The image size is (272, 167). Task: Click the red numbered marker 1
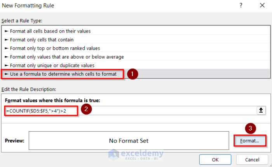(133, 73)
